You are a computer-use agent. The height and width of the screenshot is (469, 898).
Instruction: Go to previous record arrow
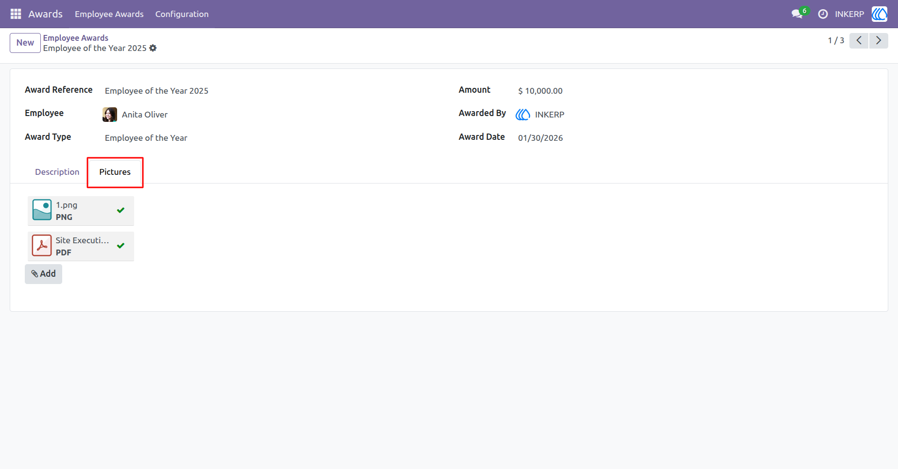(859, 40)
